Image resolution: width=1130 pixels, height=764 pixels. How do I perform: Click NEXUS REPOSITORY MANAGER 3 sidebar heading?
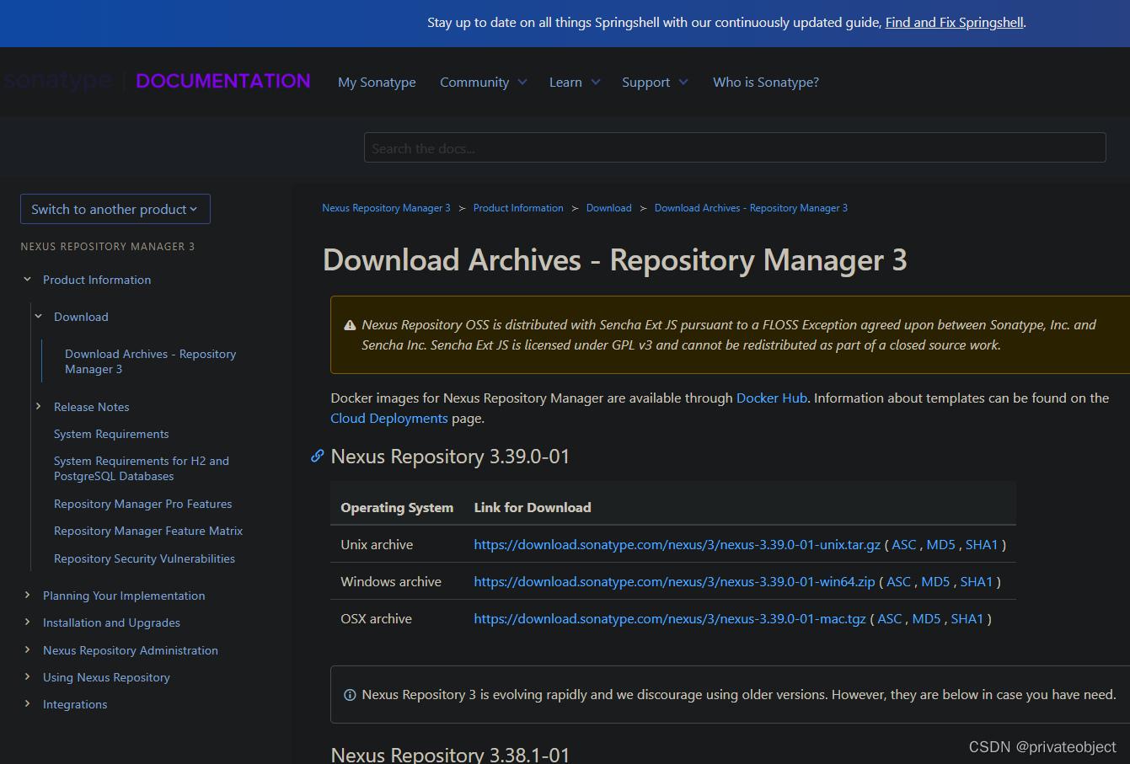108,247
